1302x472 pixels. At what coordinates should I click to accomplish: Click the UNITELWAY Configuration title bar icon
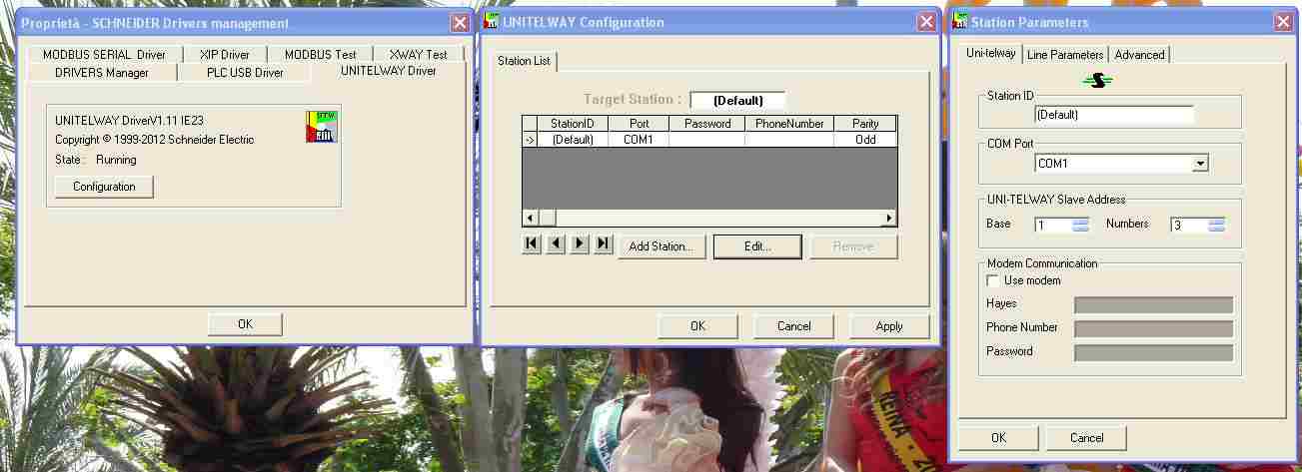tap(491, 22)
